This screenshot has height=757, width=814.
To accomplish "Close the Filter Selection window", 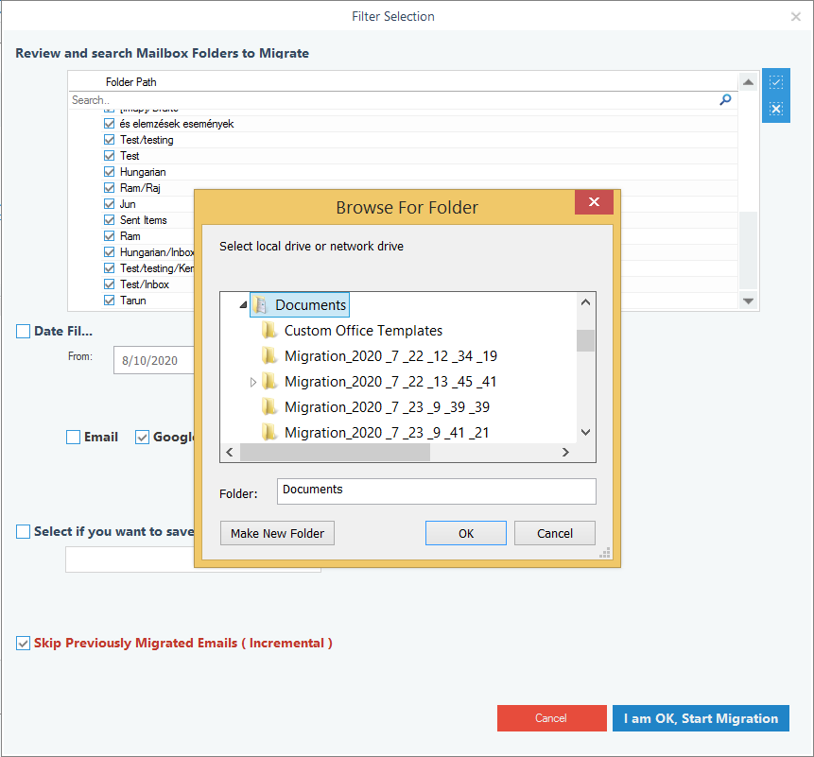I will point(795,17).
